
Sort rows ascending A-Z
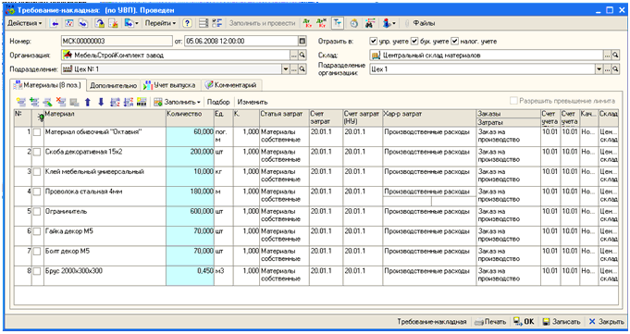115,102
